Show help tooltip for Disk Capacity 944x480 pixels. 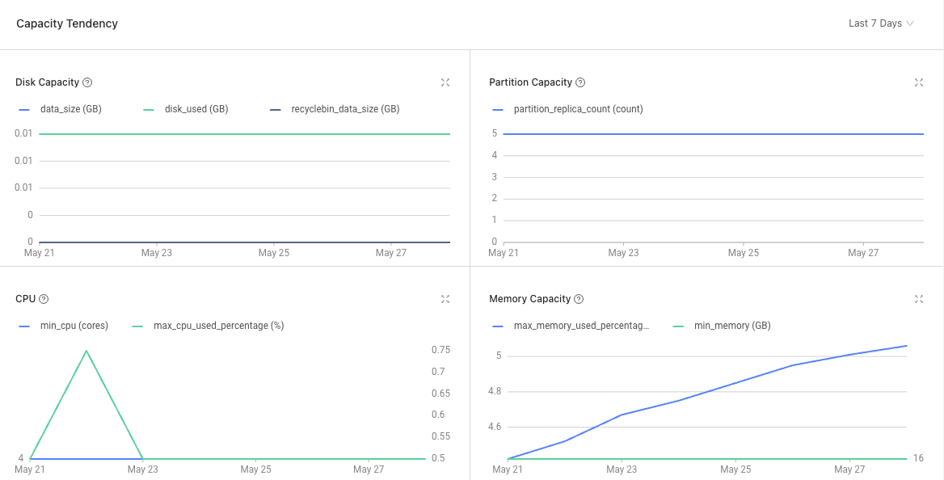tap(87, 82)
